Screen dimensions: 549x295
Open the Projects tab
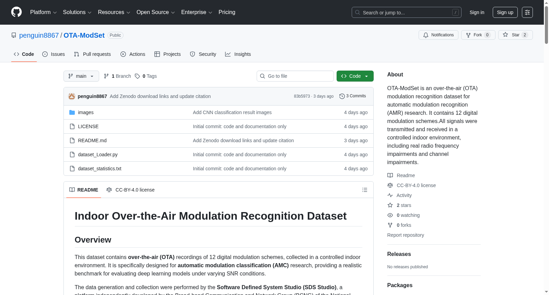[167, 54]
